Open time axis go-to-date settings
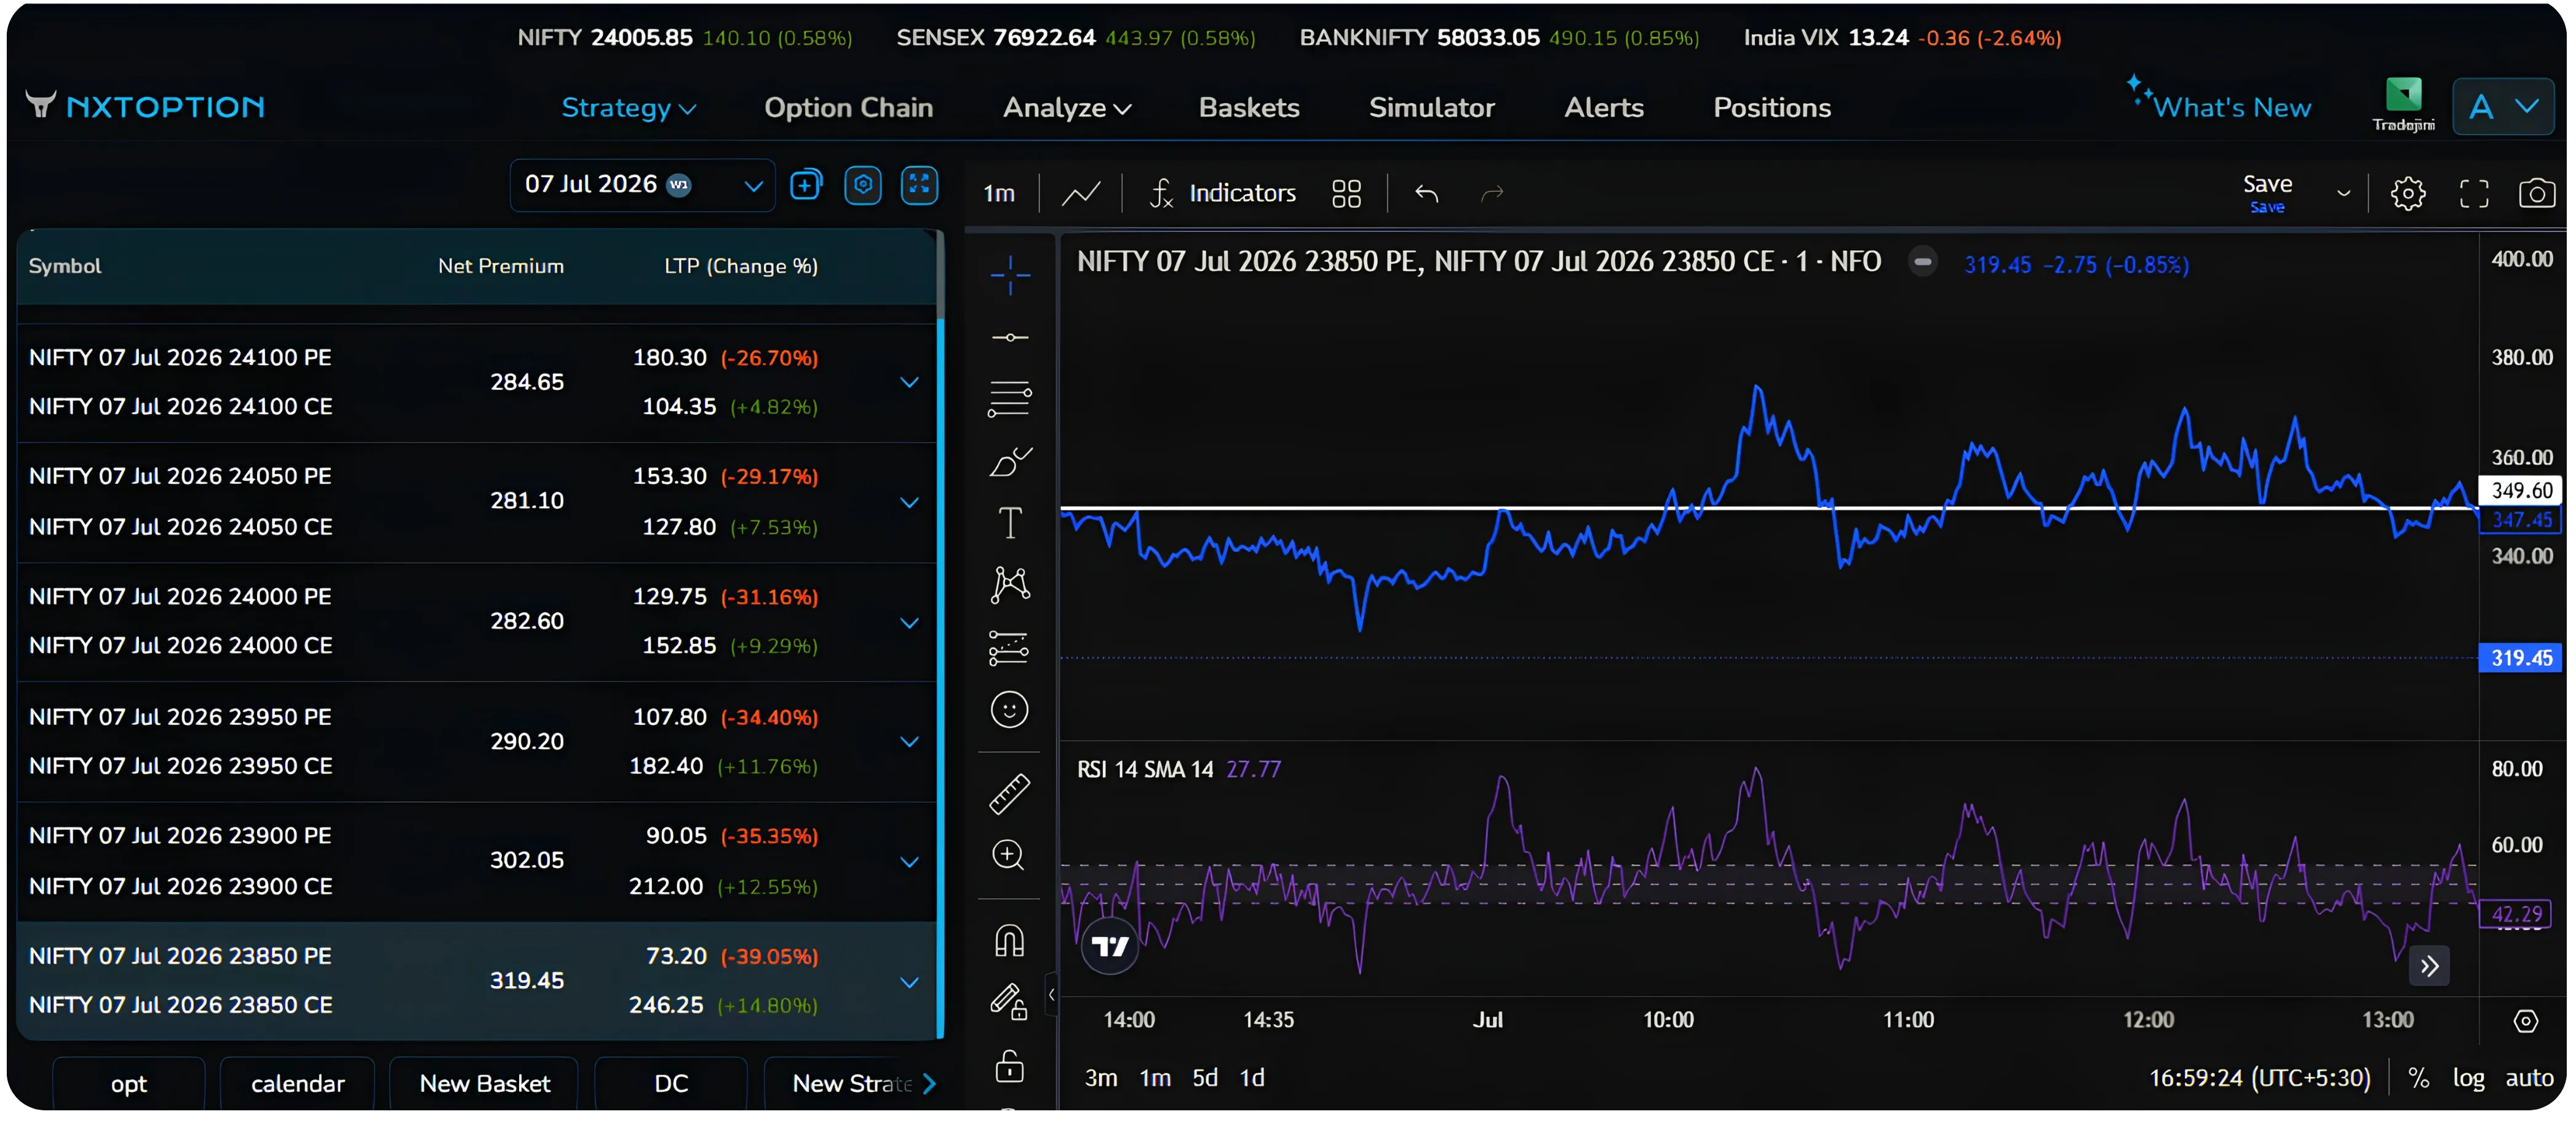Screen dimensions: 2576x1122 tap(2526, 1021)
